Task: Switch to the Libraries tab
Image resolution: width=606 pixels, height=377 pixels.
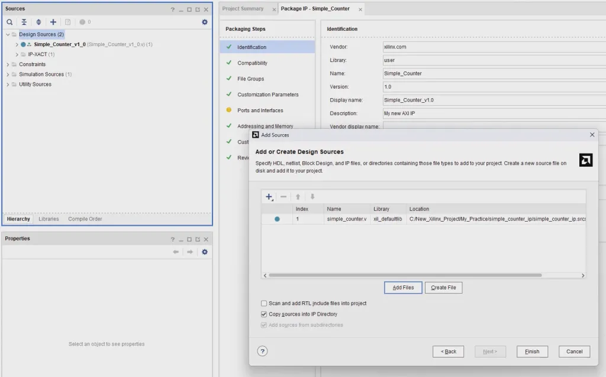Action: [x=49, y=219]
